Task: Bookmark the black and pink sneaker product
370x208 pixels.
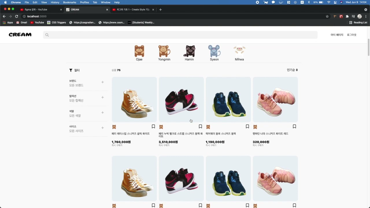Action: click(200, 127)
